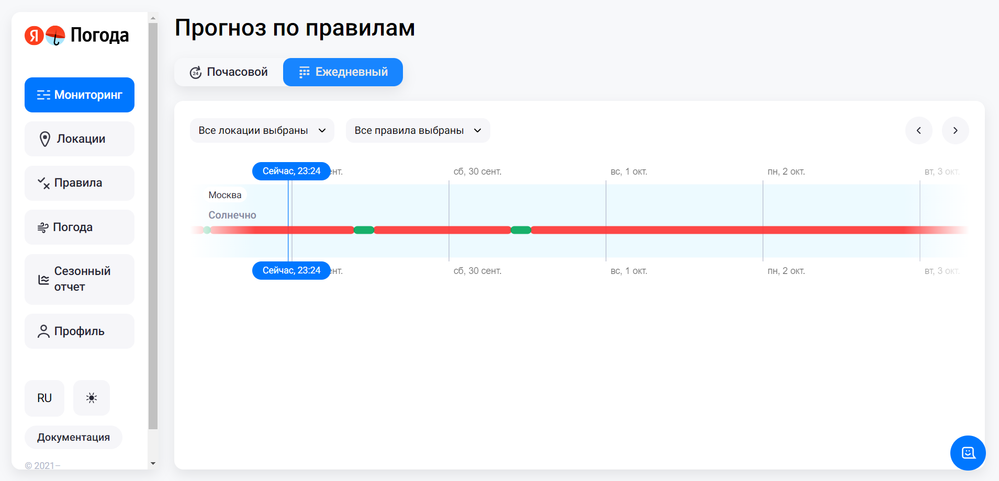This screenshot has height=481, width=999.
Task: Go to previous timeline period arrow
Action: coord(918,130)
